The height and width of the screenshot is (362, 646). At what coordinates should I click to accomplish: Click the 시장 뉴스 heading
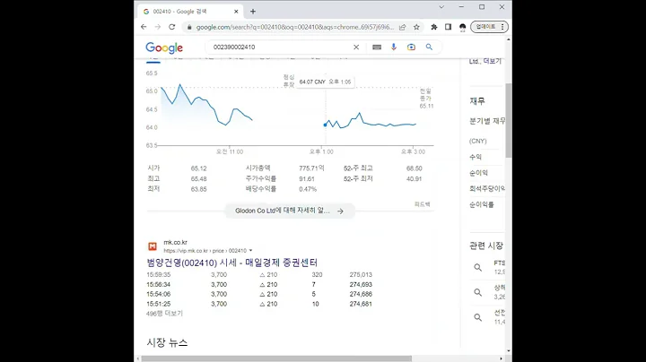click(x=167, y=342)
